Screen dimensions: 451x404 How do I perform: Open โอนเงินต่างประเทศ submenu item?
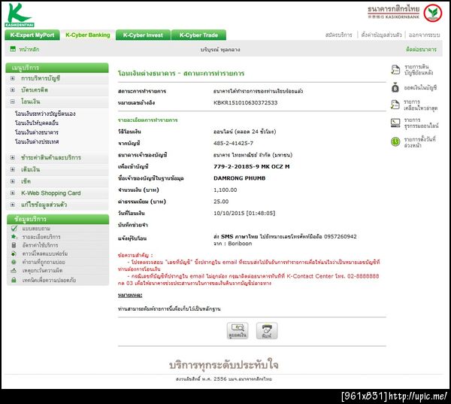click(x=37, y=141)
